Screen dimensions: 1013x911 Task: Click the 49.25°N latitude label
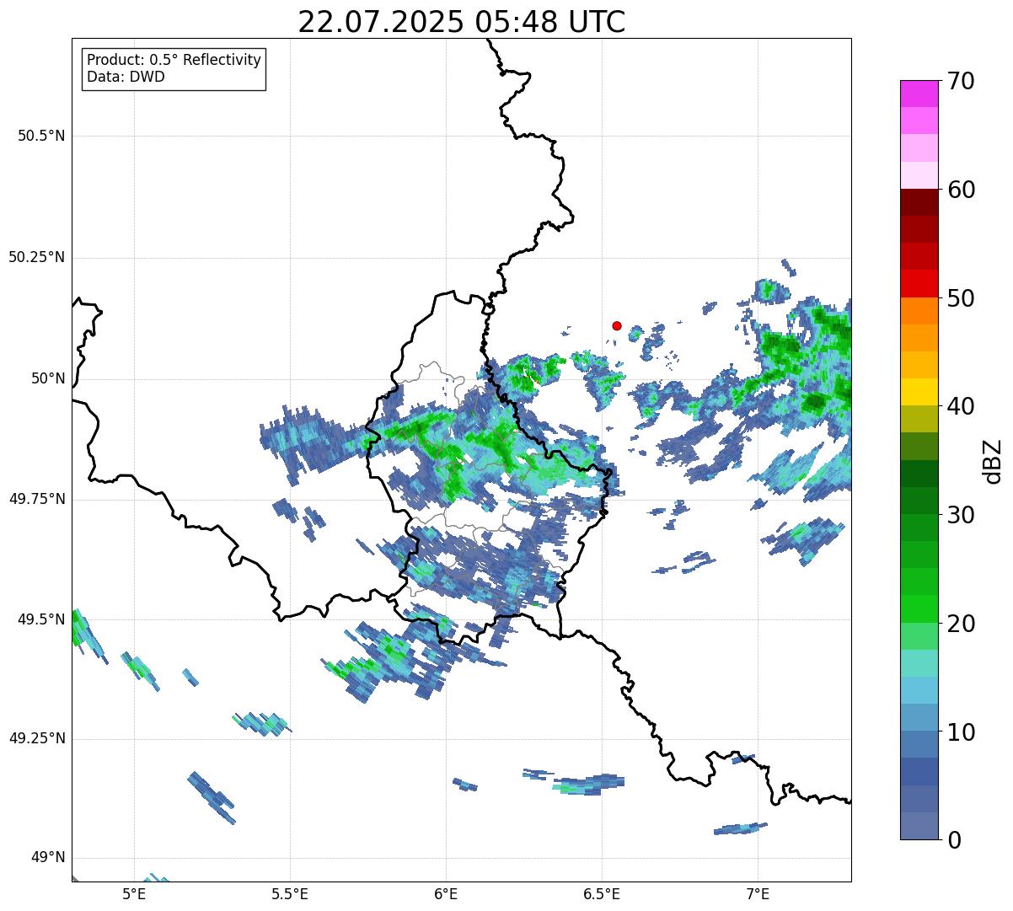(x=37, y=738)
